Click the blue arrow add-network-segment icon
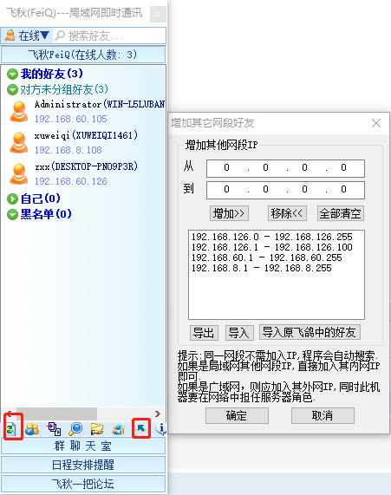Image resolution: width=391 pixels, height=495 pixels. click(x=140, y=428)
